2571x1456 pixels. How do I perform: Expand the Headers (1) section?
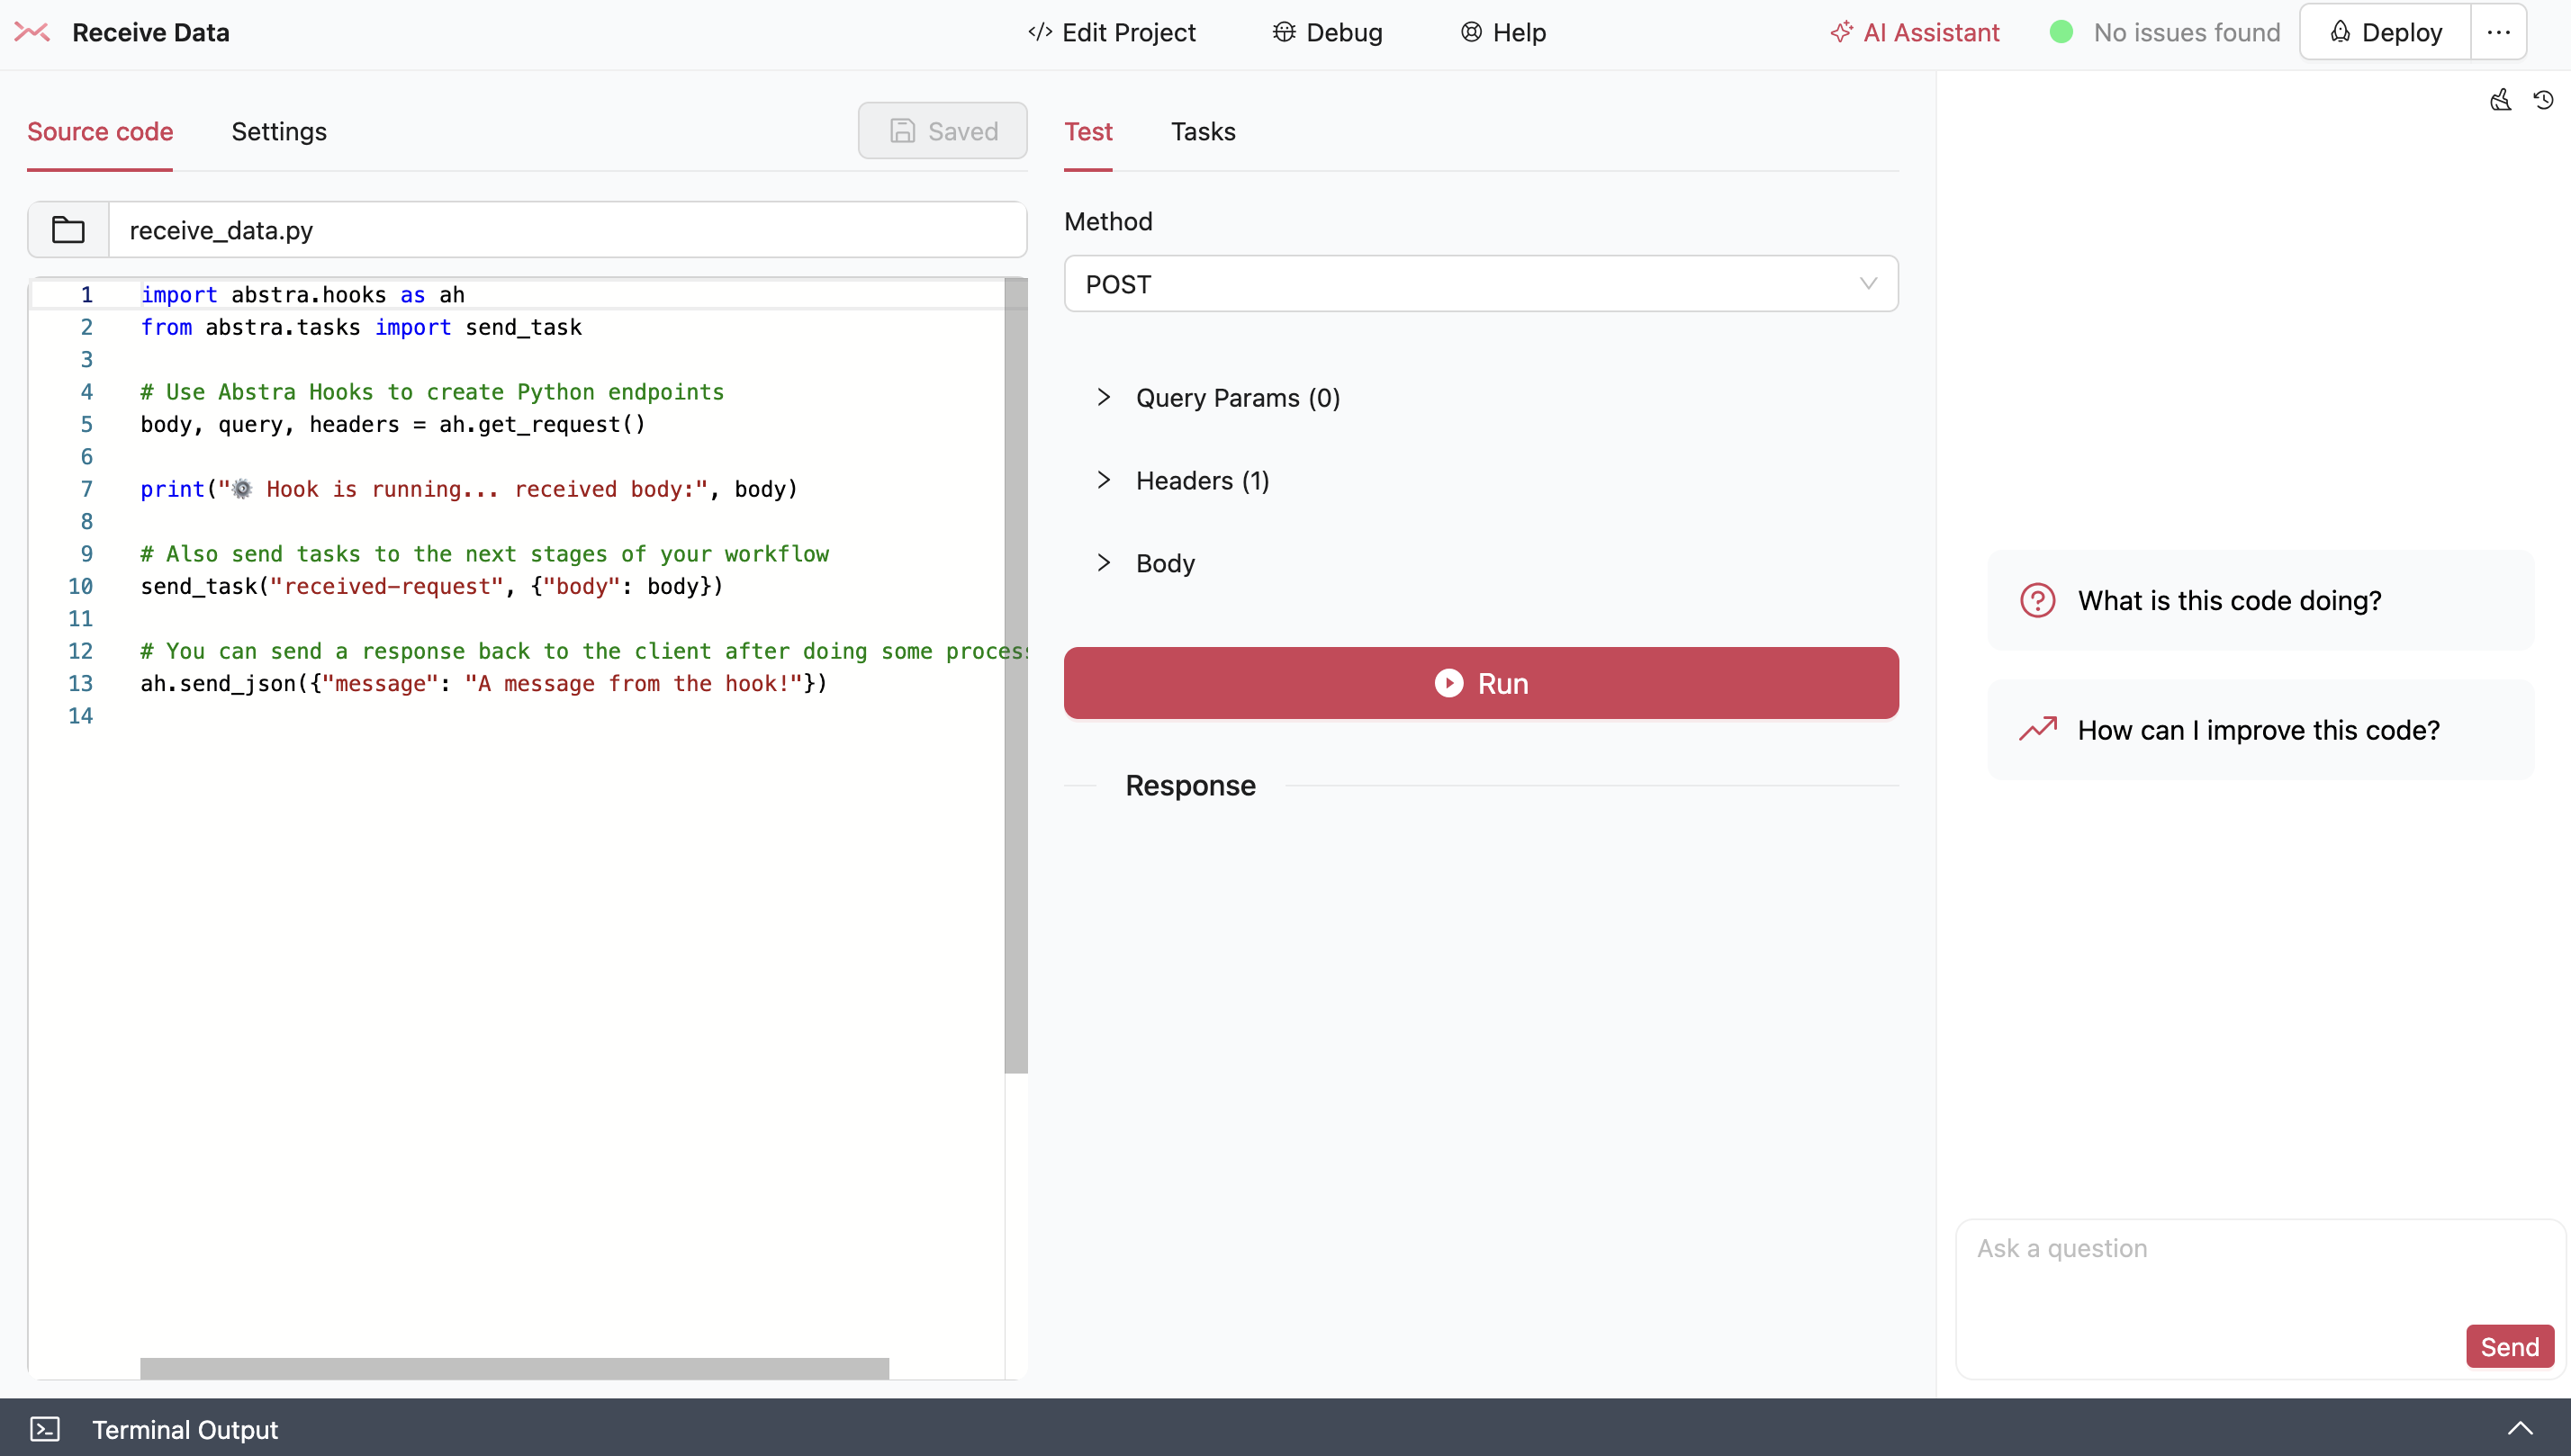(1183, 481)
